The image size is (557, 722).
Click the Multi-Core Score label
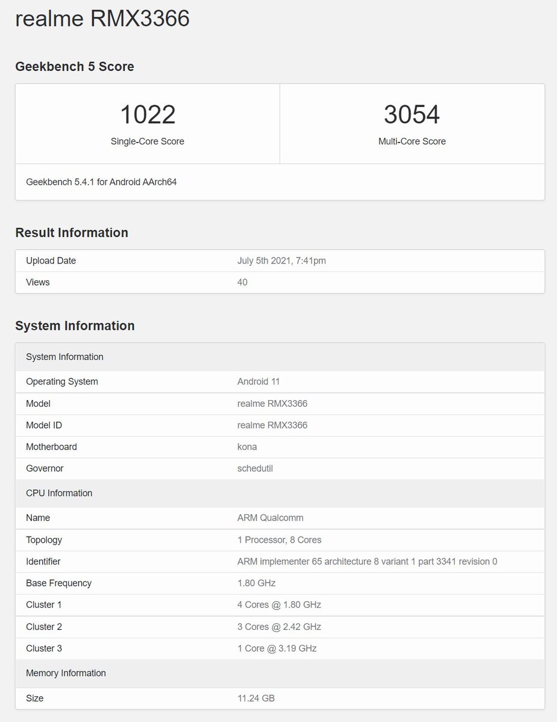[412, 141]
